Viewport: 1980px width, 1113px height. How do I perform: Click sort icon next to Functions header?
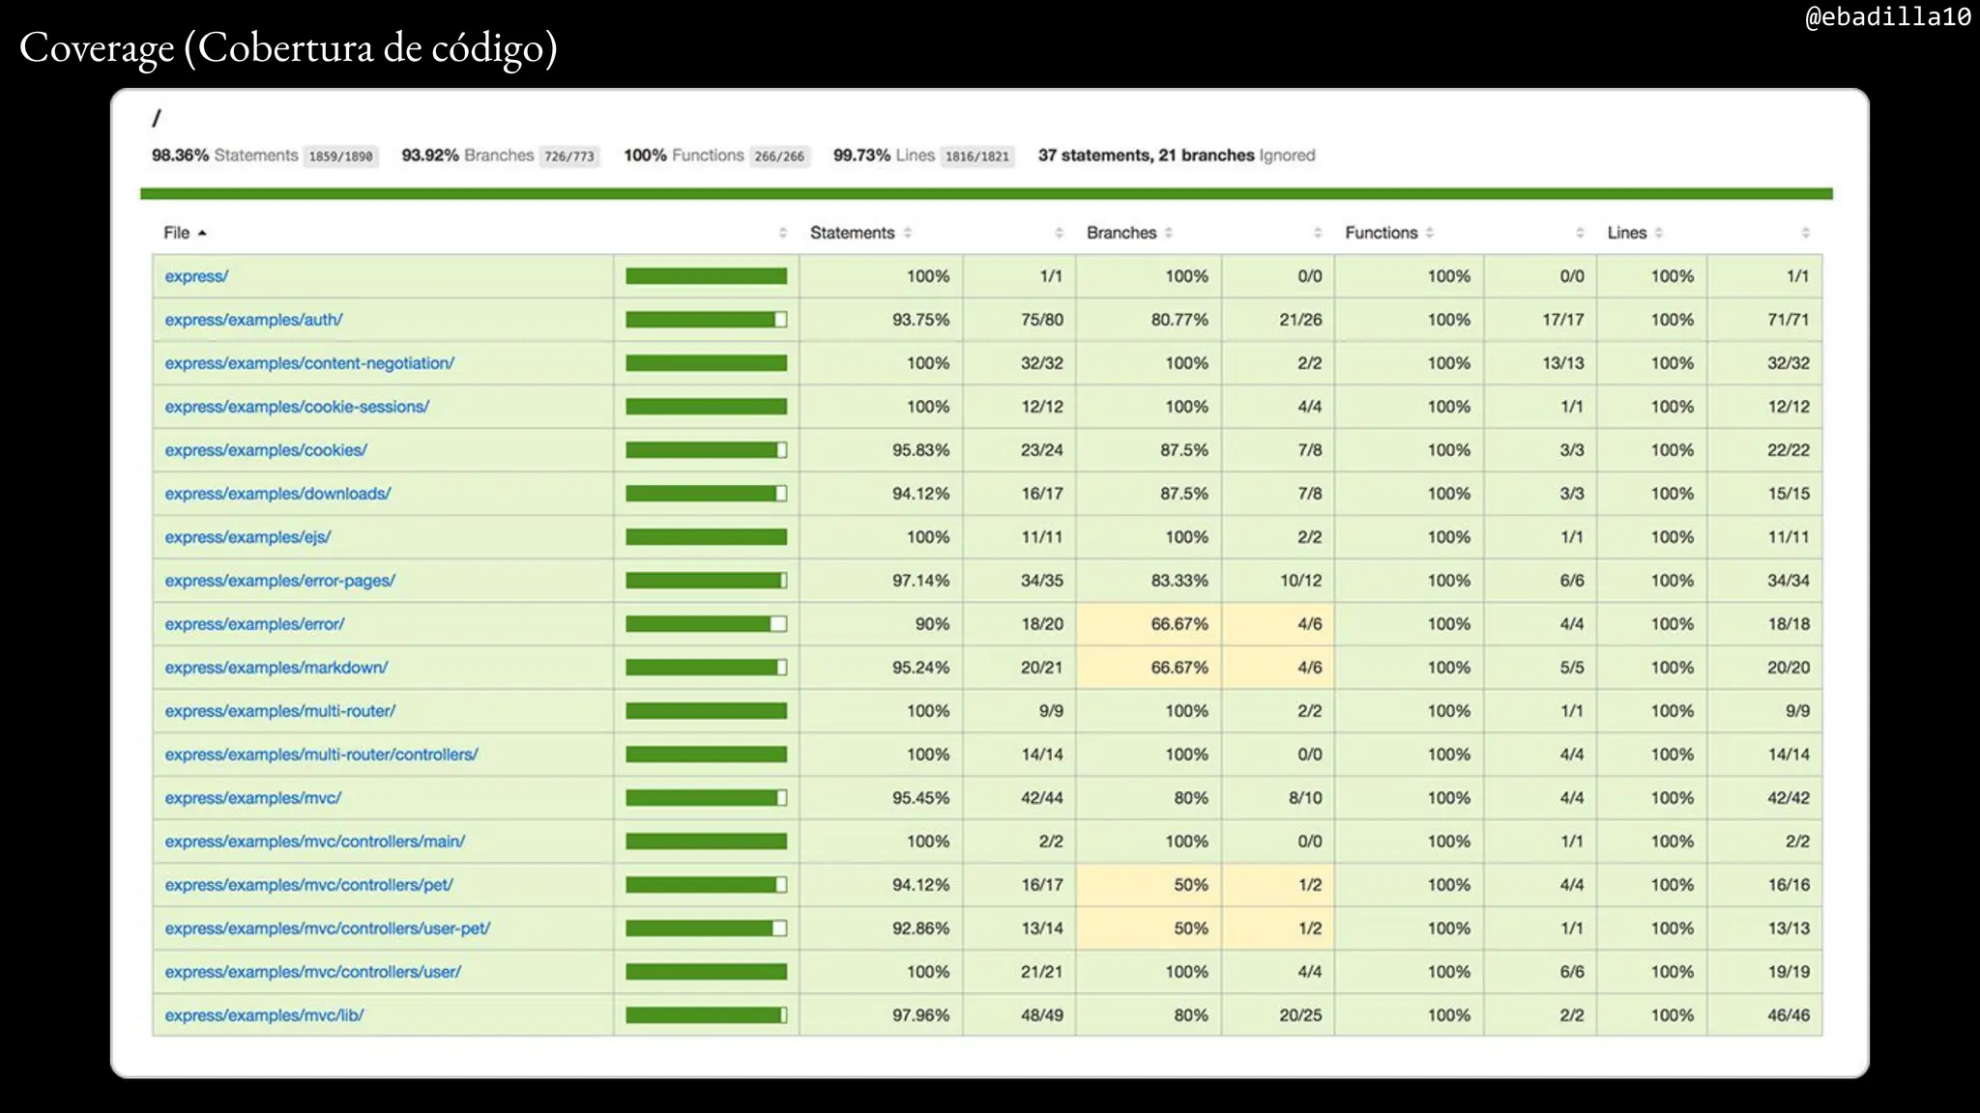pyautogui.click(x=1430, y=233)
